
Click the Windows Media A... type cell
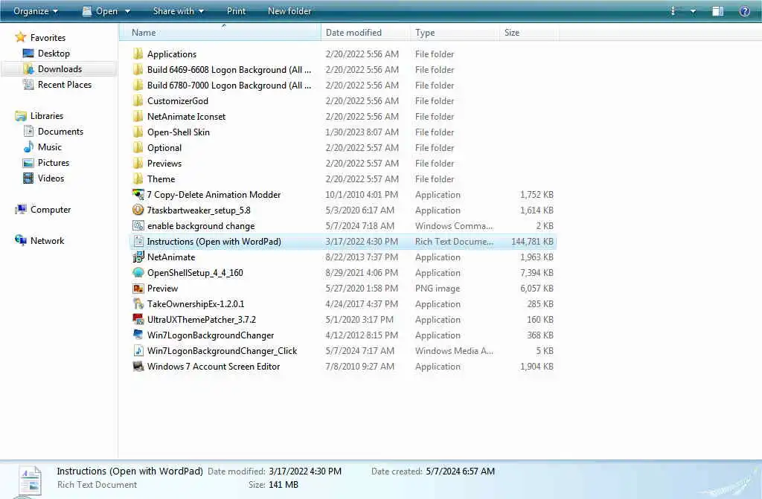pyautogui.click(x=454, y=350)
